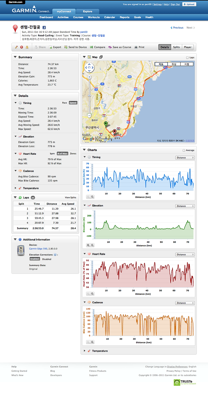Viewport: 208px width, 401px height.
Task: Switch Timing to Pace
Action: [x=65, y=103]
